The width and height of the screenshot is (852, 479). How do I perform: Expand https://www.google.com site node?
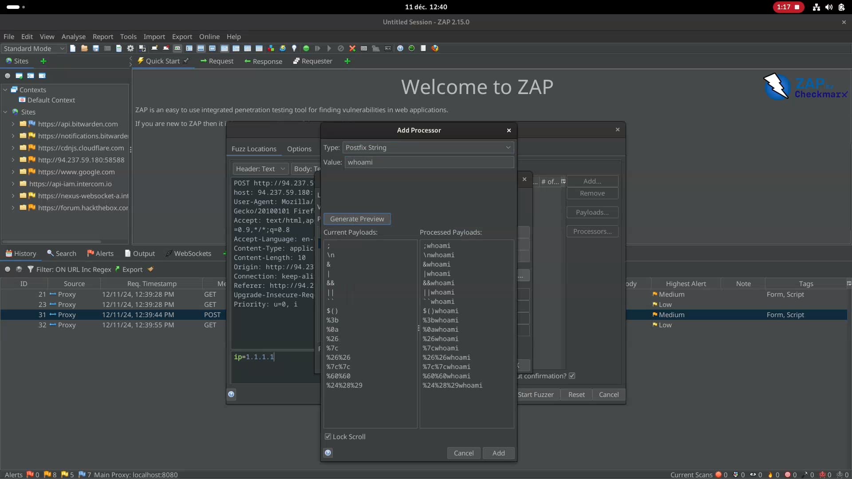tap(13, 172)
